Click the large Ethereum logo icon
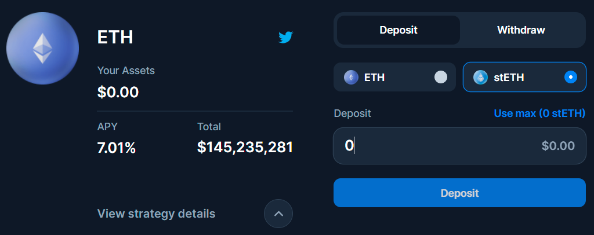Screen dimensions: 594x235 (42, 48)
